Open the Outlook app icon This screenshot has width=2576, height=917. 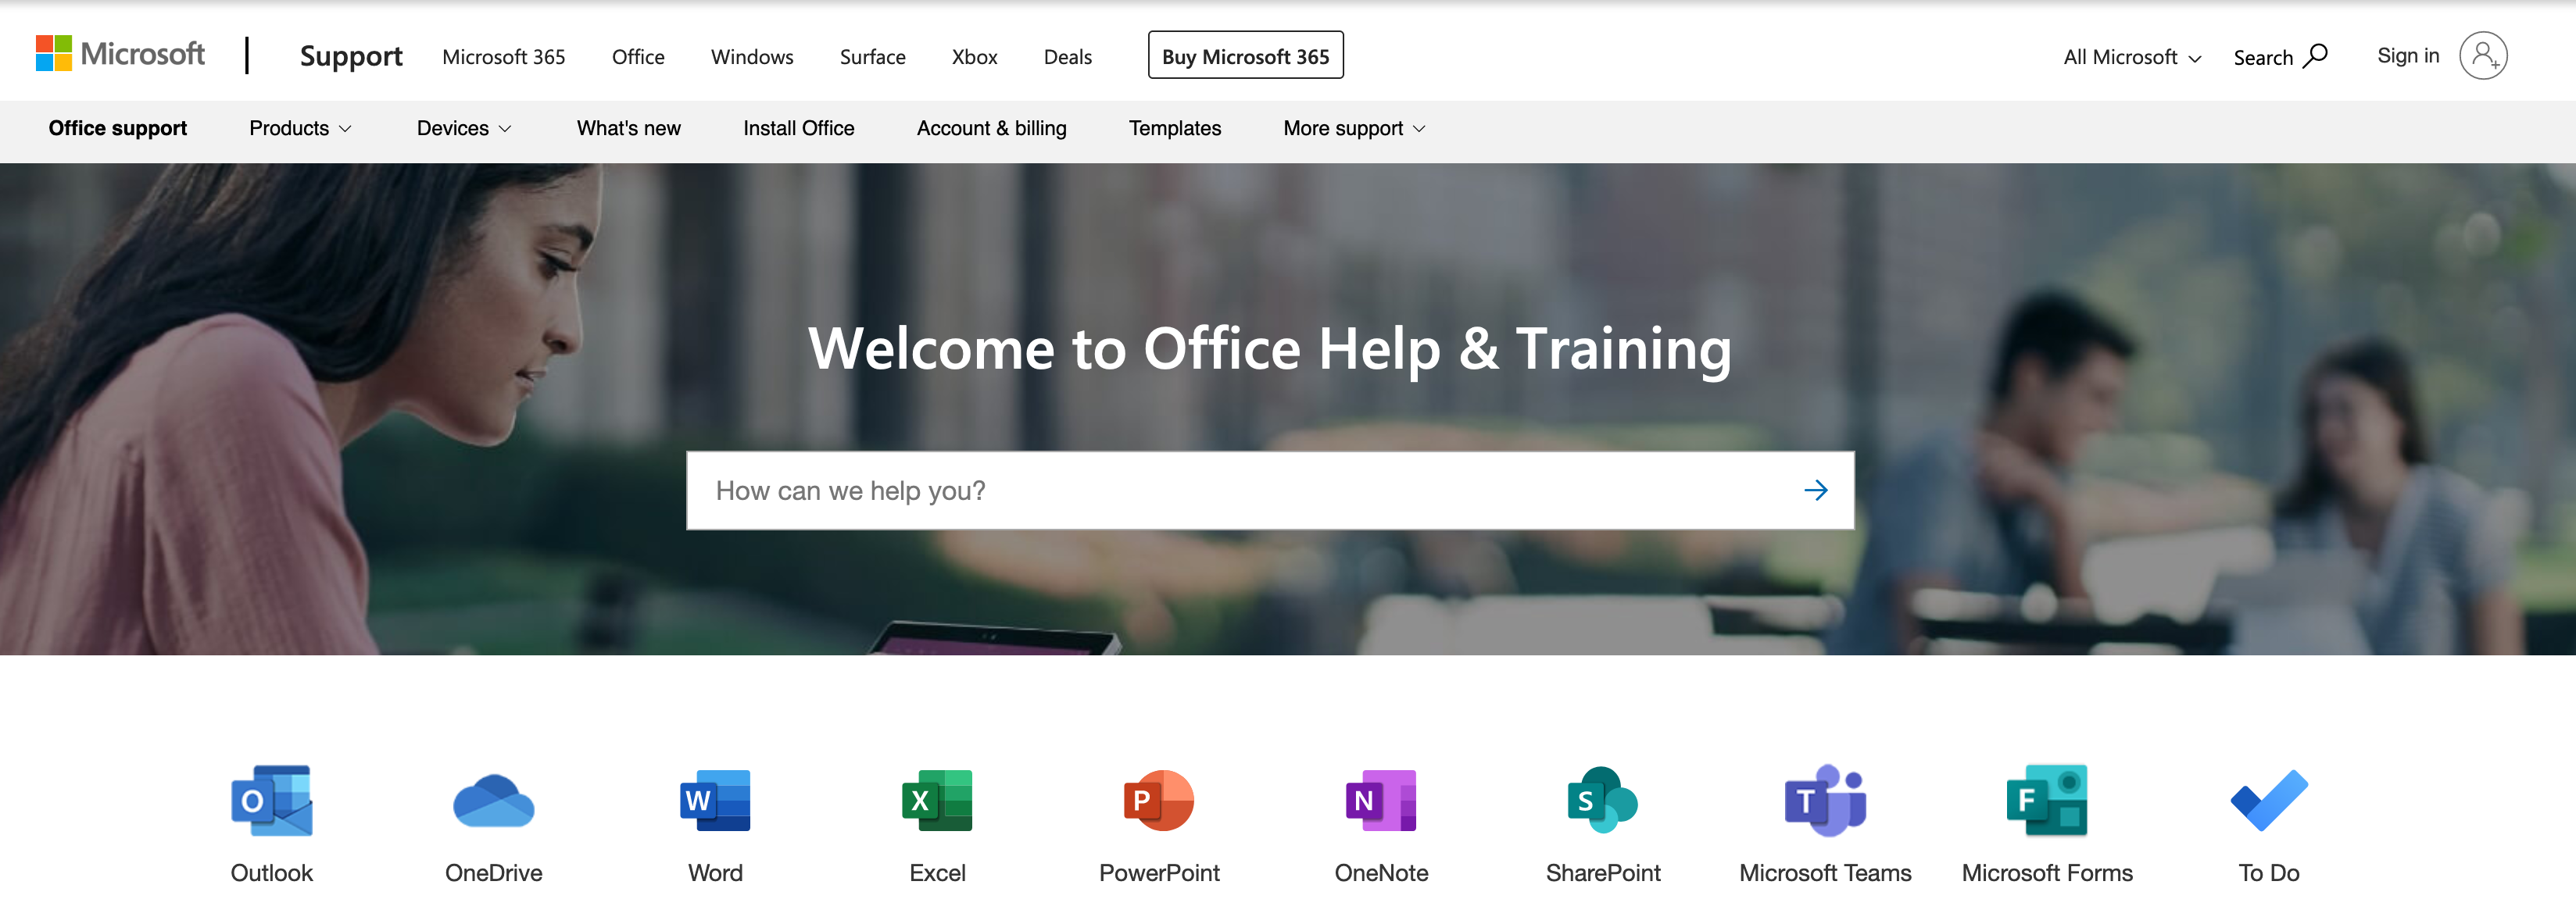pos(272,800)
